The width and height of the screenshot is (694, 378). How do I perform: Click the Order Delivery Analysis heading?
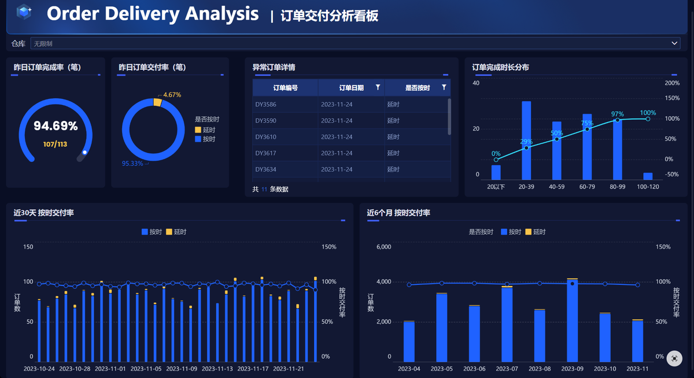[x=153, y=13]
